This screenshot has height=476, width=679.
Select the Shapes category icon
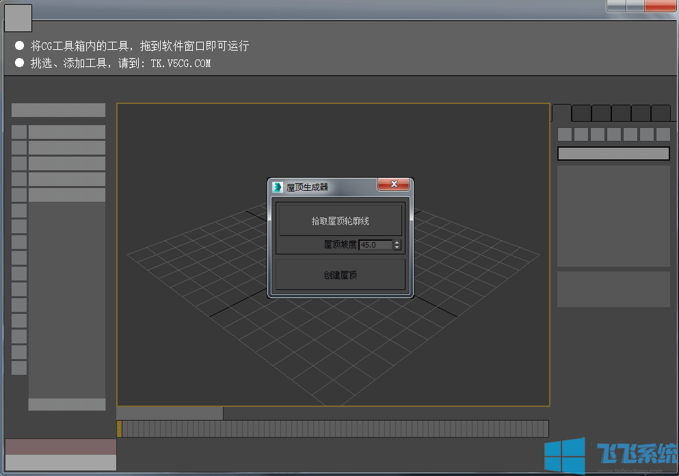(582, 134)
